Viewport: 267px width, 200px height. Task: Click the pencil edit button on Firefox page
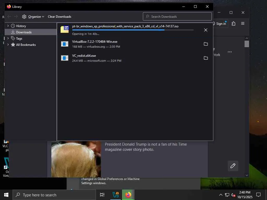tap(233, 166)
